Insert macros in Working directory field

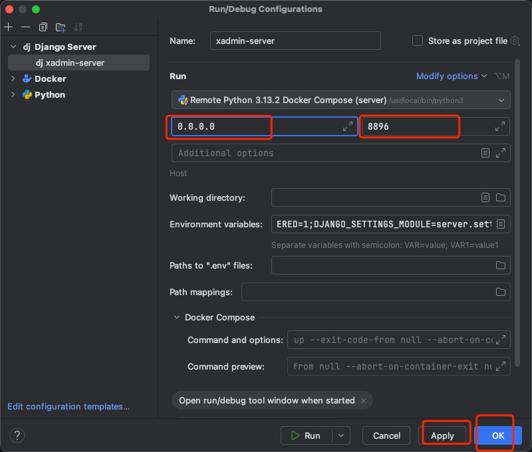485,197
